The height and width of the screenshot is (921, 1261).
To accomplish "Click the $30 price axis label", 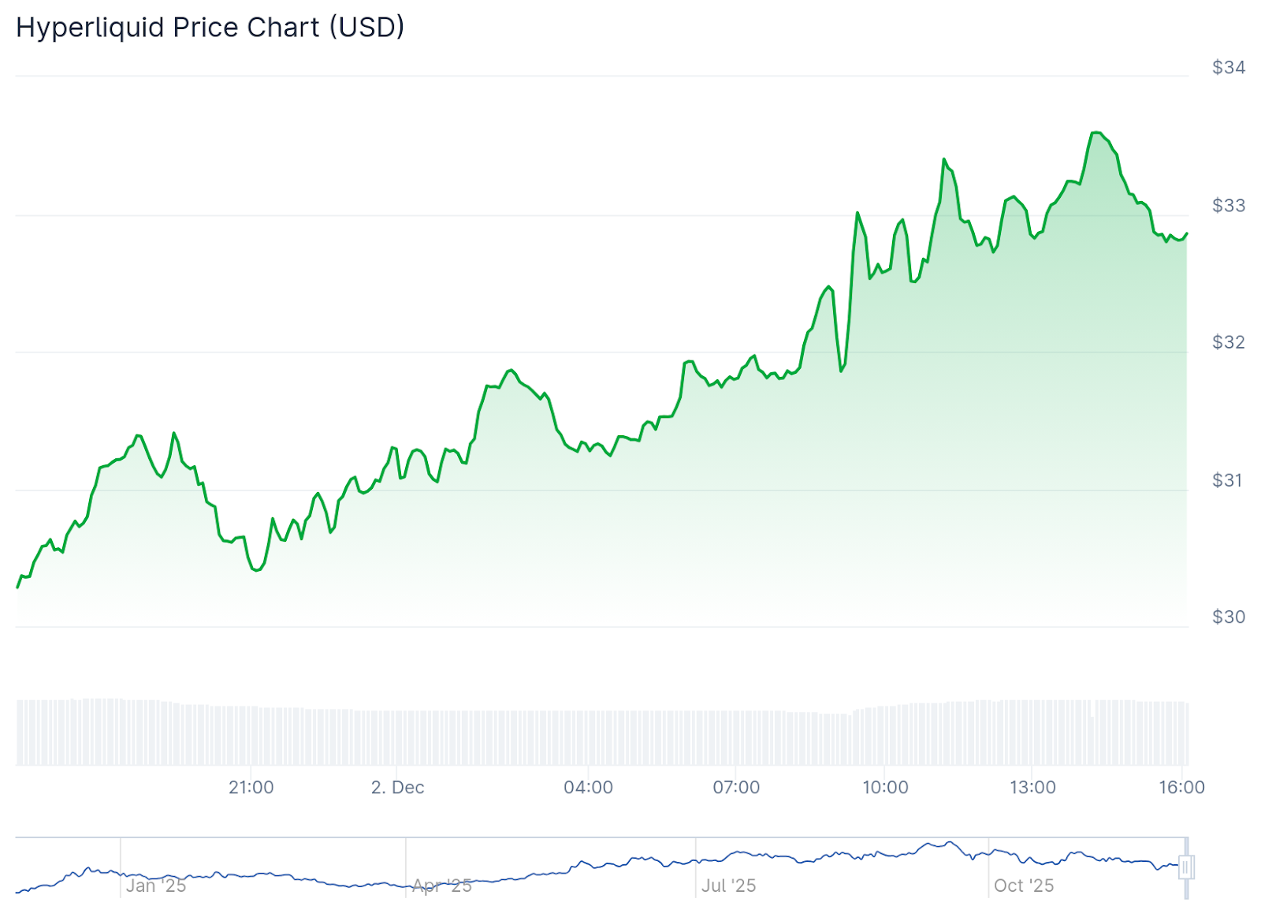I will coord(1228,617).
